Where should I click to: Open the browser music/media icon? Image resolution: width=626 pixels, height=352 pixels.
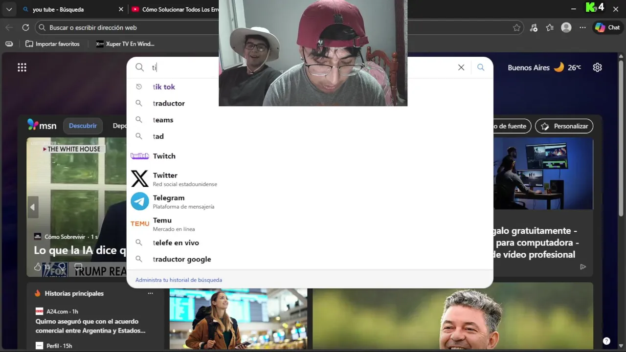click(534, 28)
